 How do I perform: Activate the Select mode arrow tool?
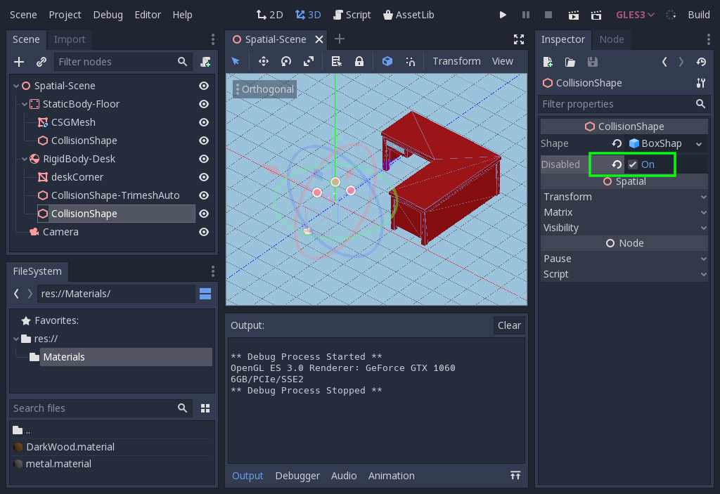(x=236, y=61)
